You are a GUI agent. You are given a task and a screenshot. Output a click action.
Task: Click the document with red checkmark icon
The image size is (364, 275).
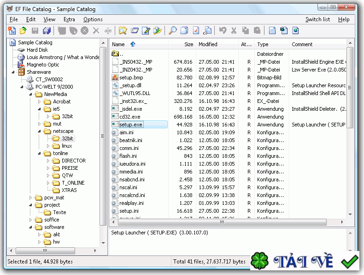196,31
